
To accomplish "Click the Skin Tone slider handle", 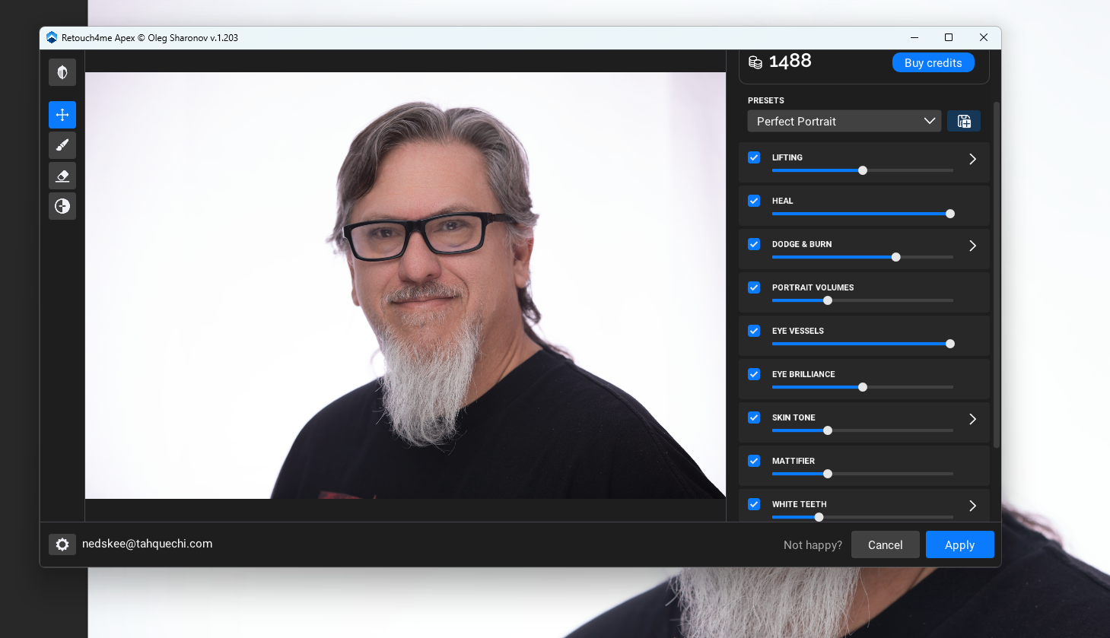I will 828,430.
